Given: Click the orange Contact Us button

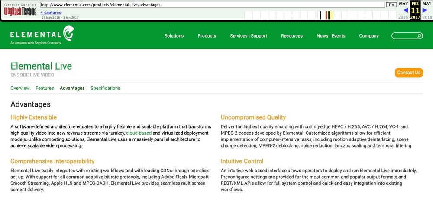Looking at the screenshot, I should [x=409, y=73].
